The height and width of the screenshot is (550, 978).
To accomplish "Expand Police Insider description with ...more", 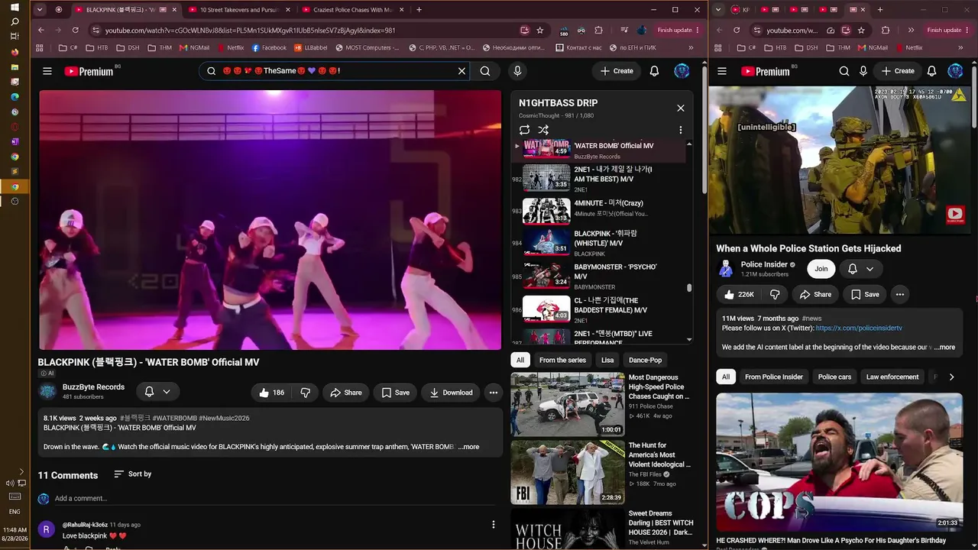I will (944, 347).
